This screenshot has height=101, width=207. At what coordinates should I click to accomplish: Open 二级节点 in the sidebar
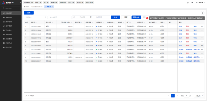click(x=11, y=43)
